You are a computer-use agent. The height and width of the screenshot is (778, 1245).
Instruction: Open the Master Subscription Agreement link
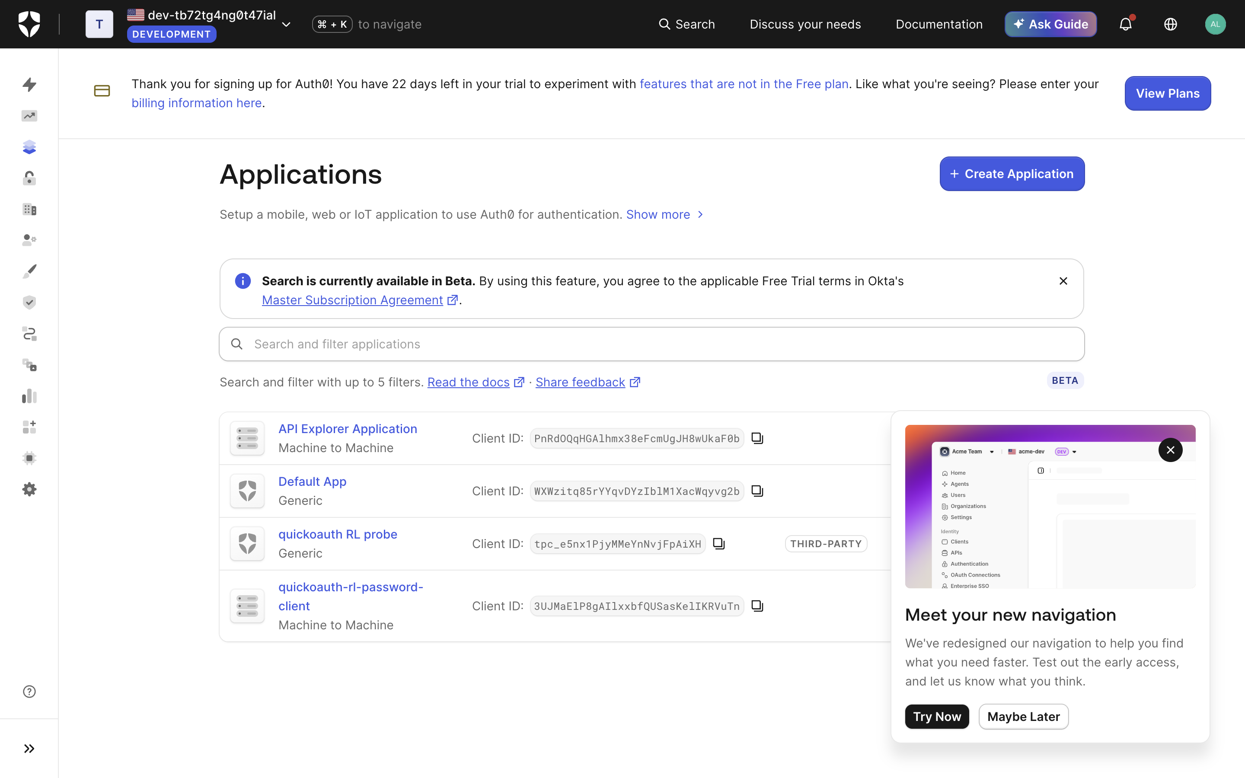coord(360,300)
